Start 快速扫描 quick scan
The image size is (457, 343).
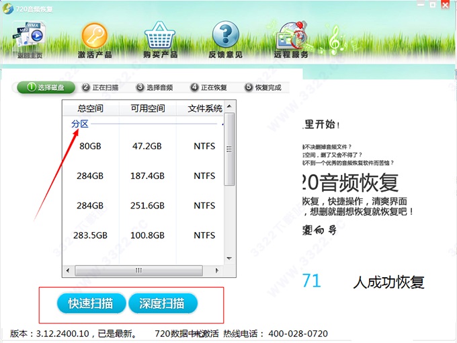coord(91,303)
